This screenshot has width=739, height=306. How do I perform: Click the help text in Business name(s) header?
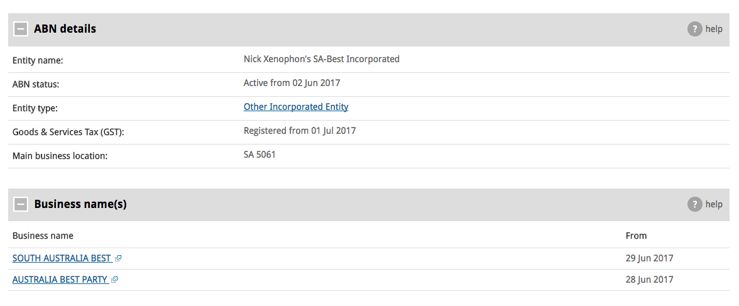pos(714,205)
